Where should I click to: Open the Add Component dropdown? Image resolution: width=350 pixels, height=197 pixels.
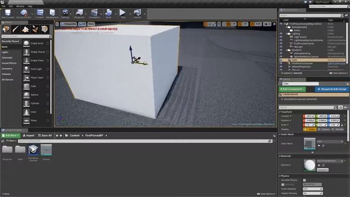click(x=293, y=89)
